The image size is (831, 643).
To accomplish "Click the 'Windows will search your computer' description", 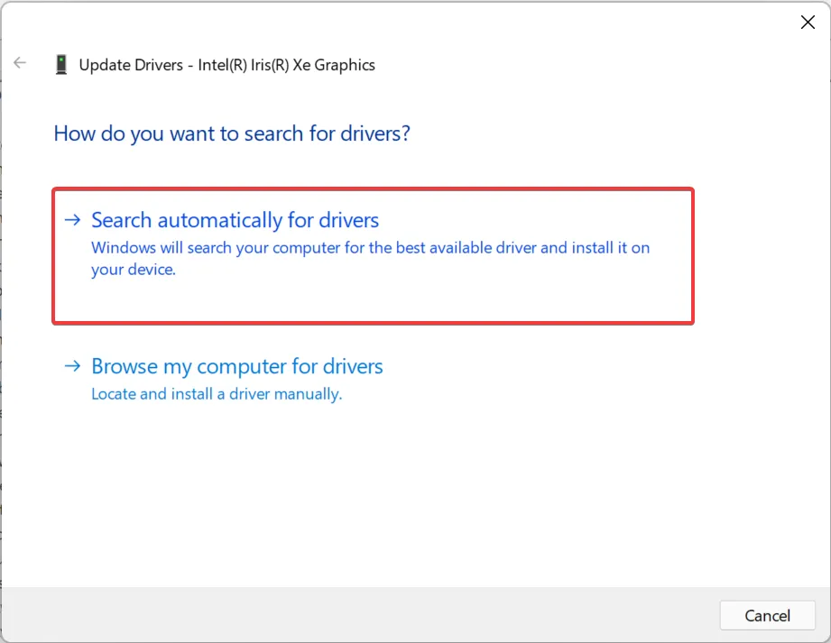I will pyautogui.click(x=370, y=247).
